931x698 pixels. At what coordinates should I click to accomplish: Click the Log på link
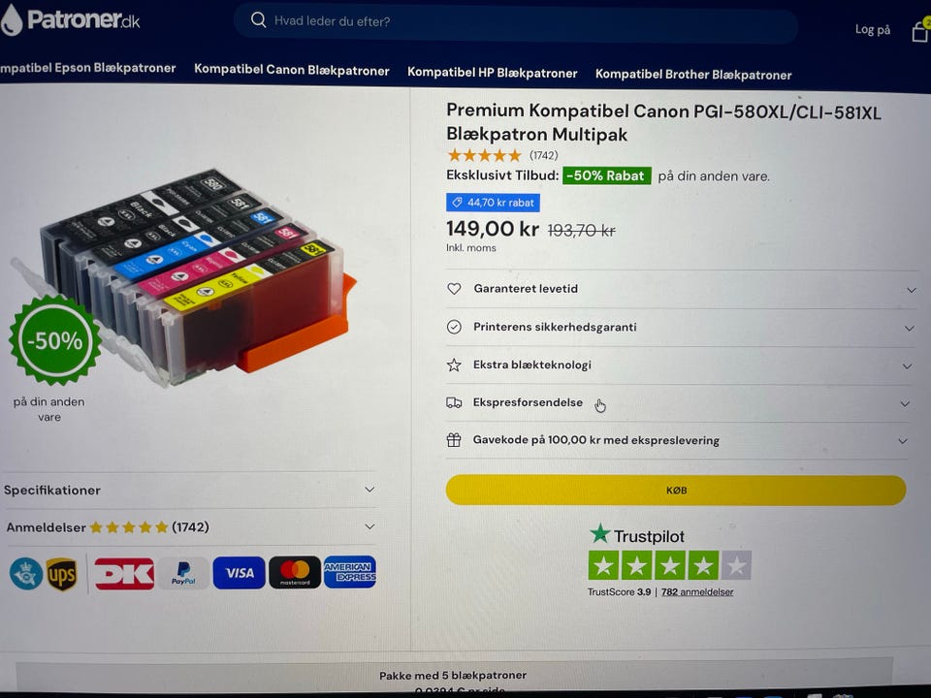point(872,29)
